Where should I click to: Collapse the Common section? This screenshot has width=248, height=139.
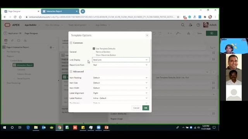[71, 43]
